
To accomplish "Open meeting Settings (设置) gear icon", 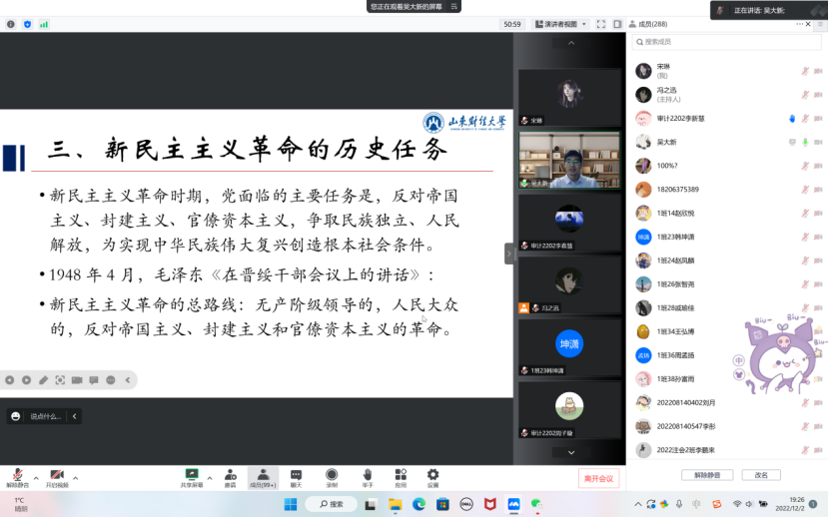I will pyautogui.click(x=432, y=475).
